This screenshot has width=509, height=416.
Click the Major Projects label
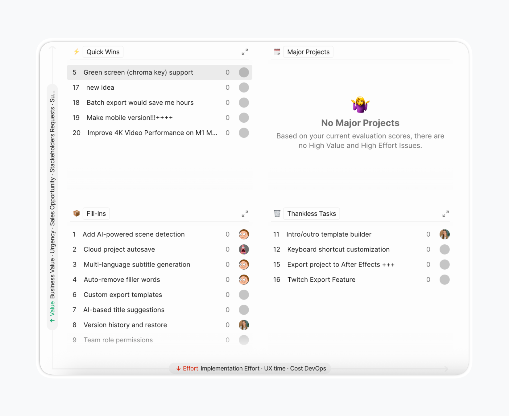pyautogui.click(x=308, y=52)
